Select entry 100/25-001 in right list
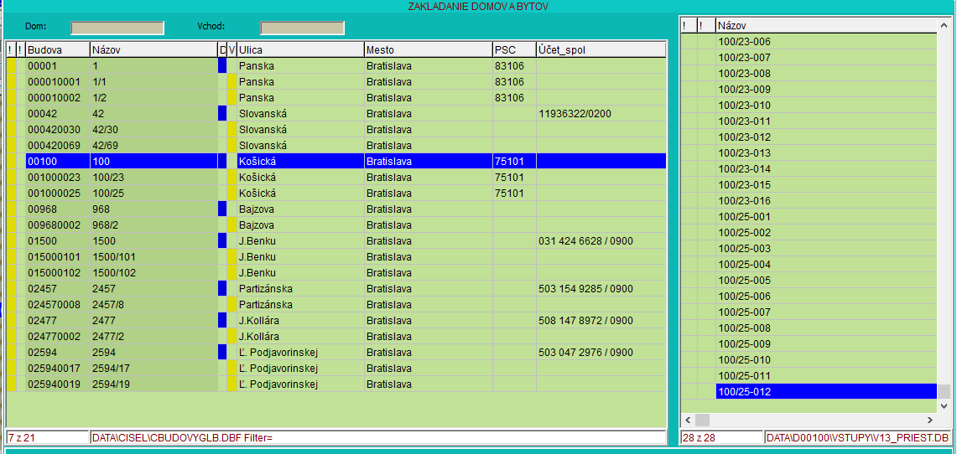957x454 pixels. (826, 216)
